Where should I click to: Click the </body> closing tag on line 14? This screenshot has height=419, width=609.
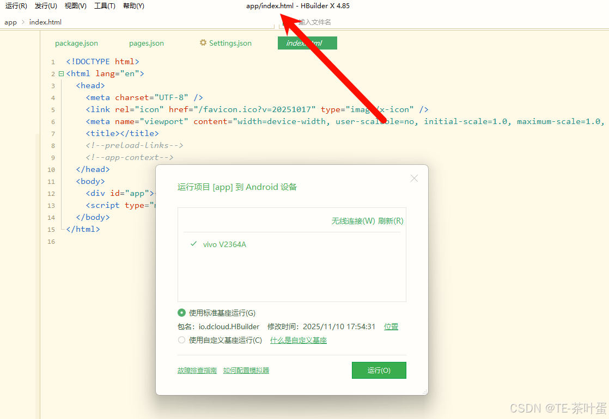tap(93, 217)
